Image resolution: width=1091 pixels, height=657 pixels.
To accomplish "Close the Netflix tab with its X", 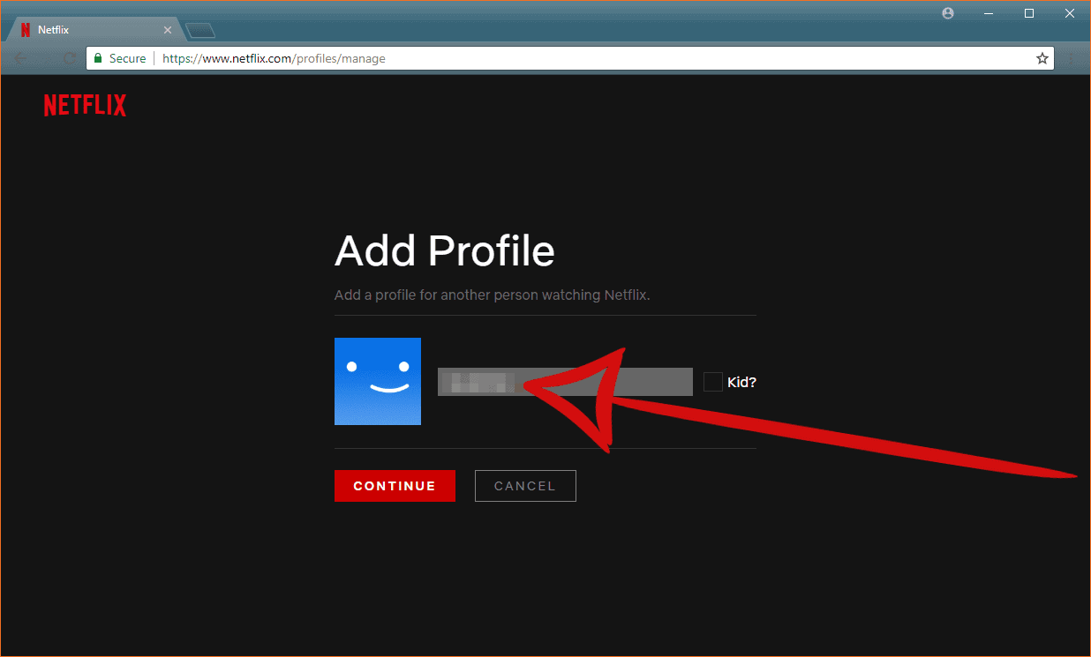I will 168,29.
